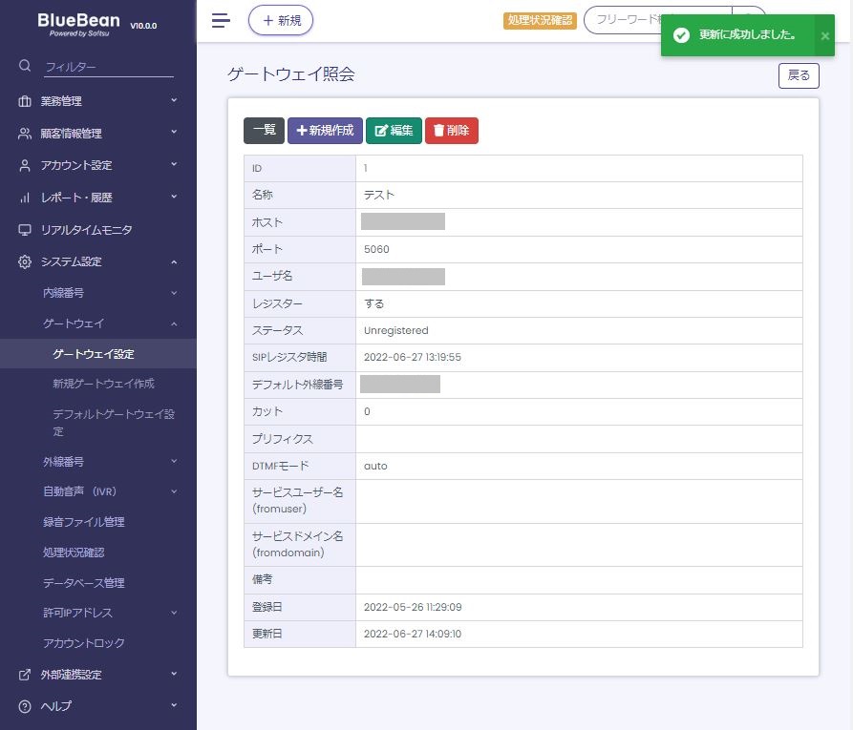Select 録音ファイル管理 in the sidebar

tap(83, 522)
